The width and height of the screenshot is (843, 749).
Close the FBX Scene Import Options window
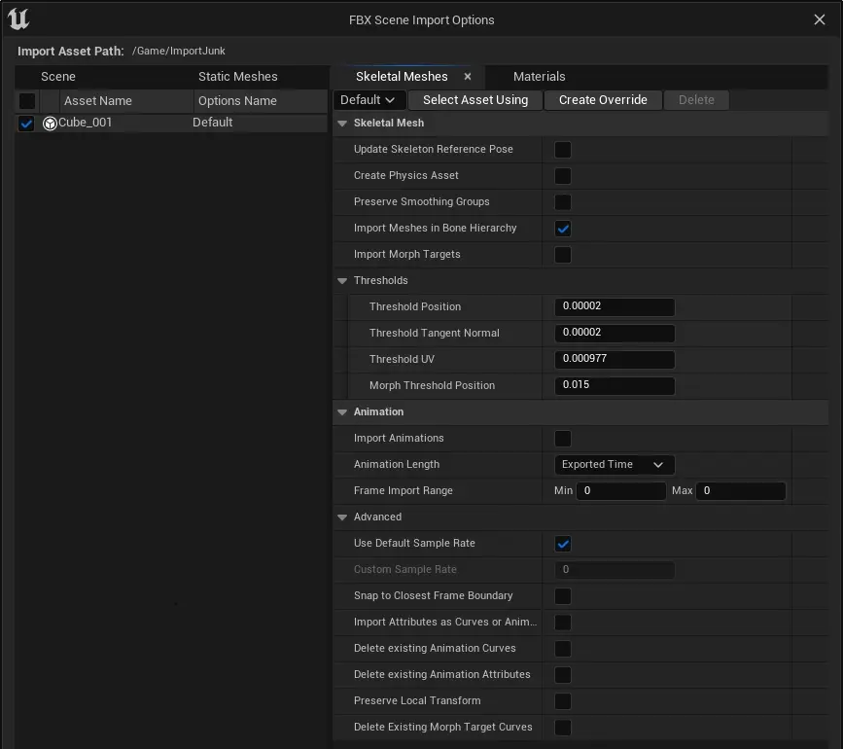point(820,19)
